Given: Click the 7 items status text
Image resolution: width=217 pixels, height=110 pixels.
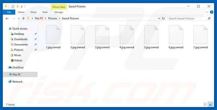Looking at the screenshot, I should coord(10,105).
